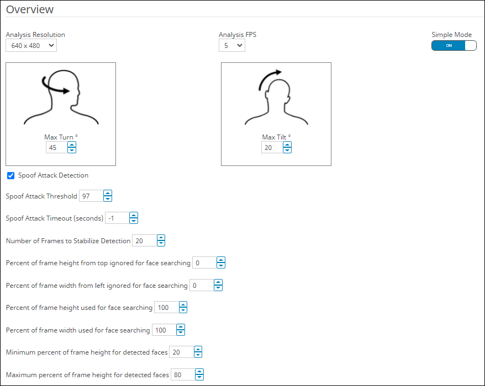
Task: Click into the Max Turn field
Action: tap(57, 147)
